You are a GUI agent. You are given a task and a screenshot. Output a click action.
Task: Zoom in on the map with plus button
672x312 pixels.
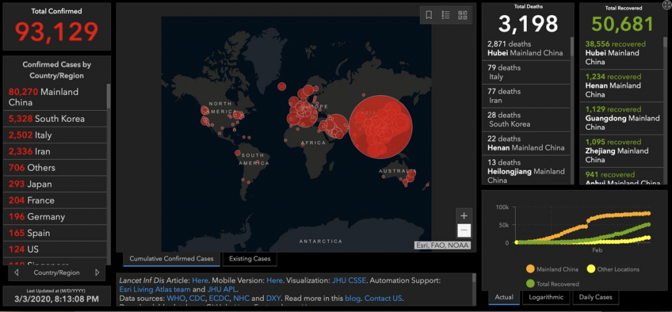pos(464,216)
